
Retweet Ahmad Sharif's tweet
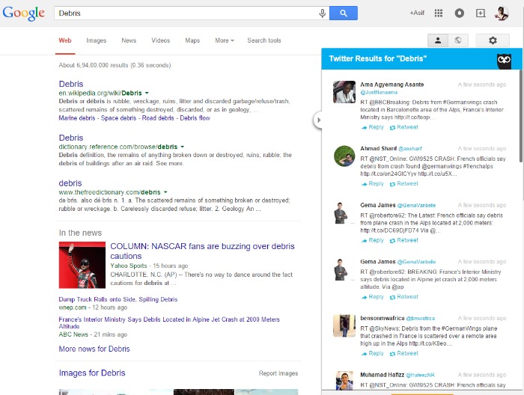point(404,183)
